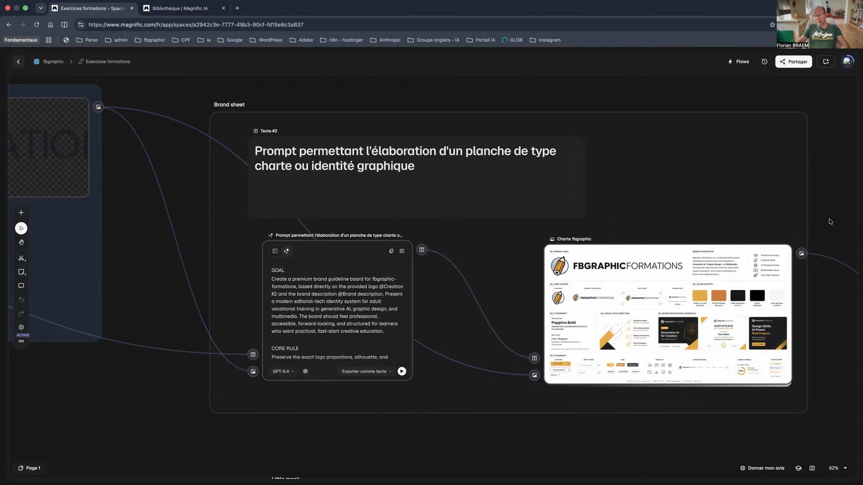Open the WordPress bookmarks folder
The height and width of the screenshot is (485, 863).
point(266,40)
